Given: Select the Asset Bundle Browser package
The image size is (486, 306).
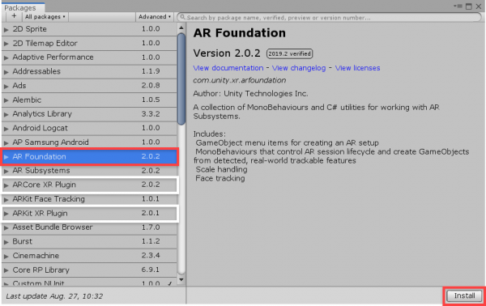Looking at the screenshot, I should coord(89,227).
